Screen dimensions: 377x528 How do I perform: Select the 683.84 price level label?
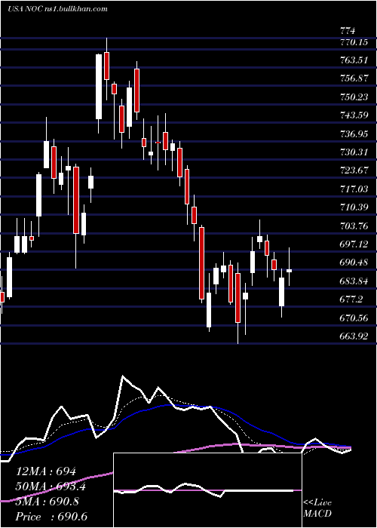(354, 281)
